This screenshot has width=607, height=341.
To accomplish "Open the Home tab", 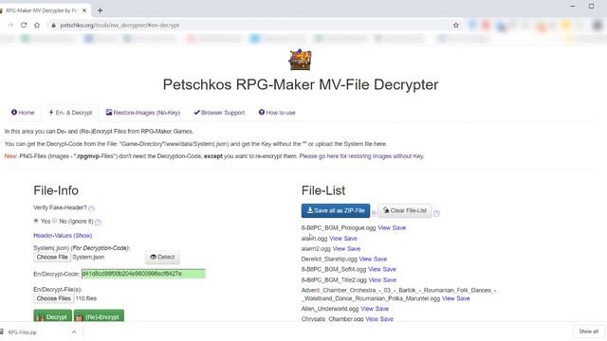I will [x=23, y=113].
